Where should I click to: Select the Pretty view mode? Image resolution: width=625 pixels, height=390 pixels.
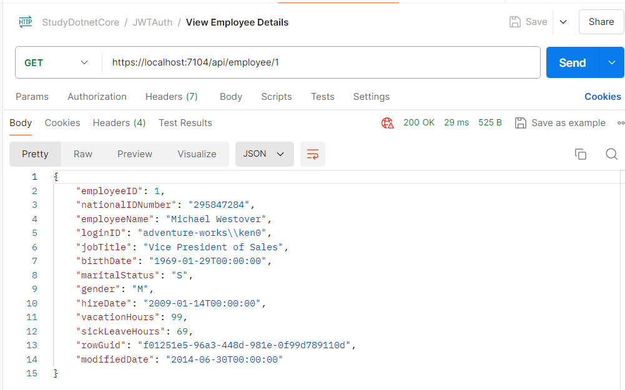[35, 154]
